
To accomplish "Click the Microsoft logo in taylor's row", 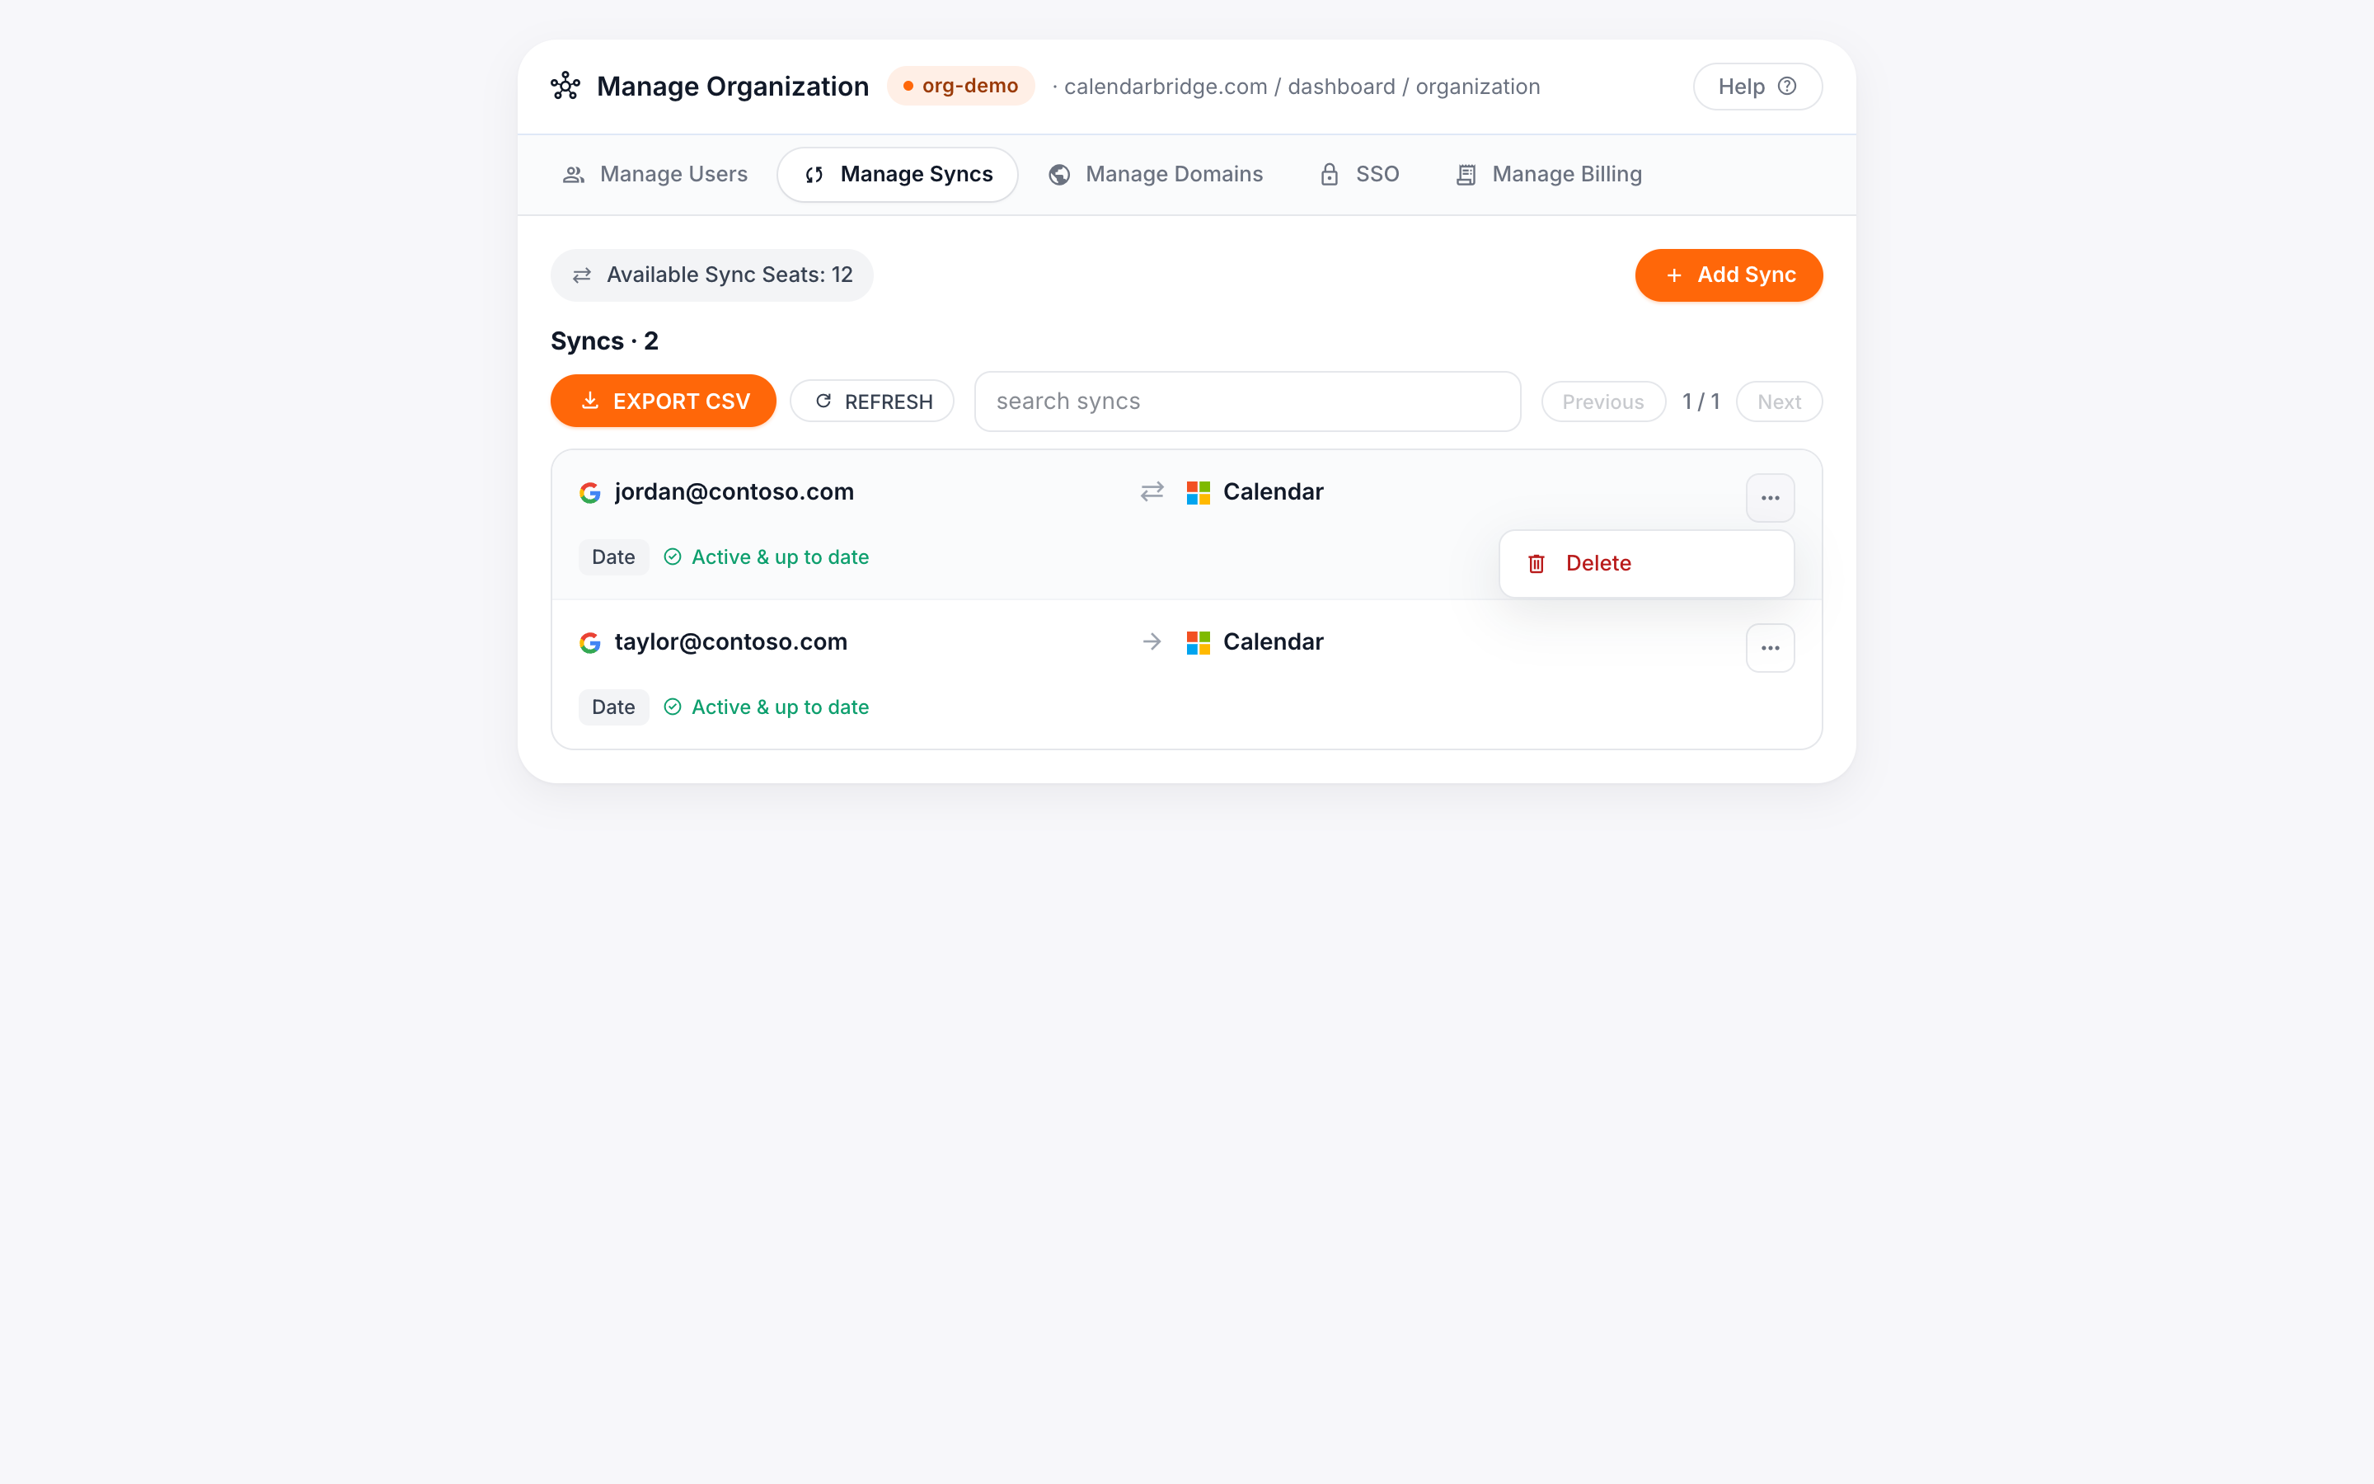I will (x=1198, y=643).
